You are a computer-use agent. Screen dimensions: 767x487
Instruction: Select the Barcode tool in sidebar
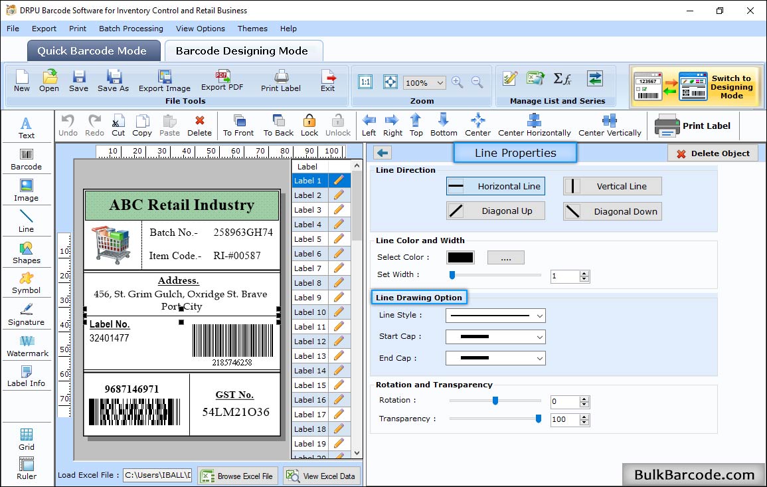pyautogui.click(x=27, y=159)
